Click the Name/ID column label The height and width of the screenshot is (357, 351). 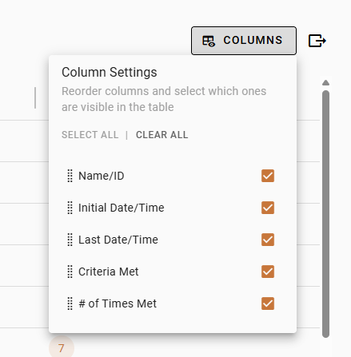pos(102,176)
